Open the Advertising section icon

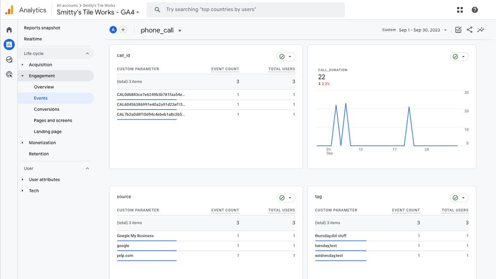click(x=9, y=74)
